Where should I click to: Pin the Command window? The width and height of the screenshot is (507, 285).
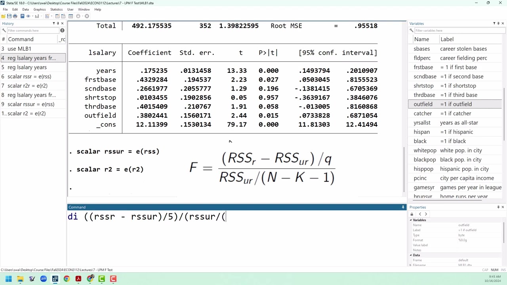[403, 207]
